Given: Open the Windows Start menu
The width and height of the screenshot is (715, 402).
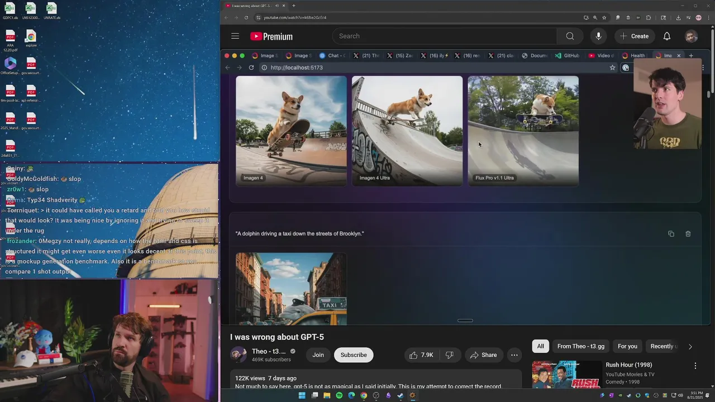Looking at the screenshot, I should (x=302, y=395).
